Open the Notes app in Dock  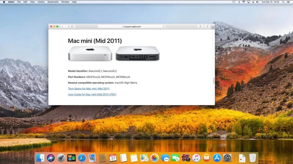[x=134, y=158]
